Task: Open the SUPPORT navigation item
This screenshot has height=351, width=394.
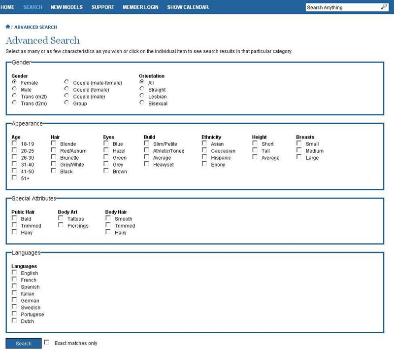Action: pyautogui.click(x=103, y=7)
